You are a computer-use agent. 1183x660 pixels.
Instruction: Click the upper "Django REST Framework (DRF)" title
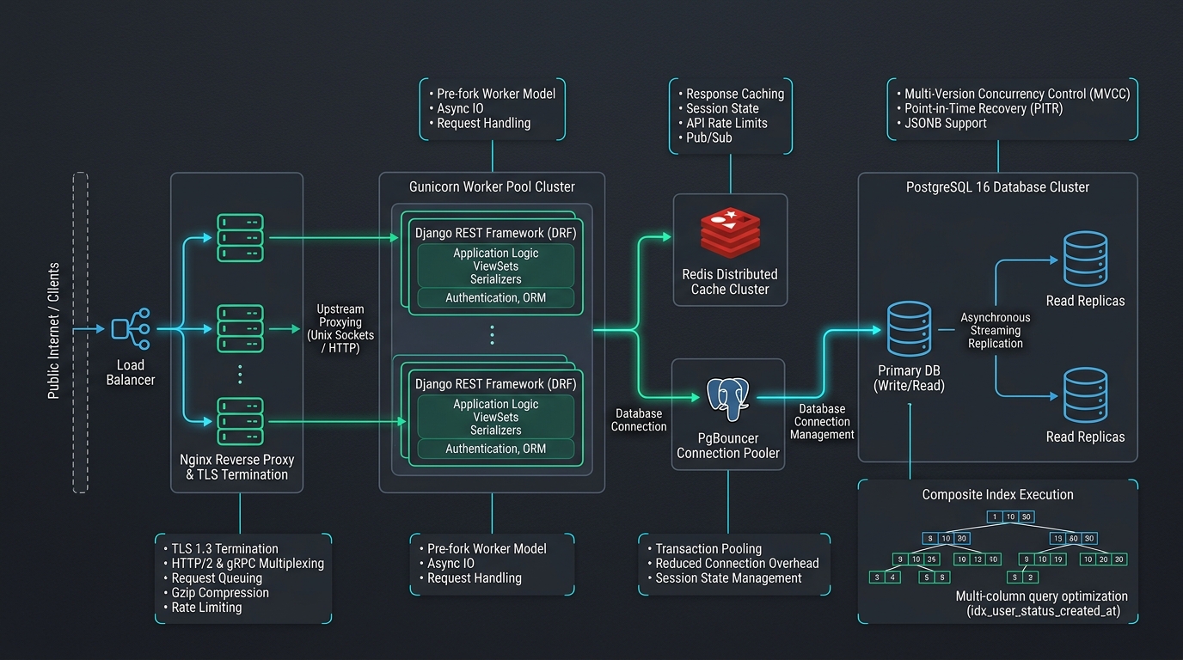coord(496,233)
